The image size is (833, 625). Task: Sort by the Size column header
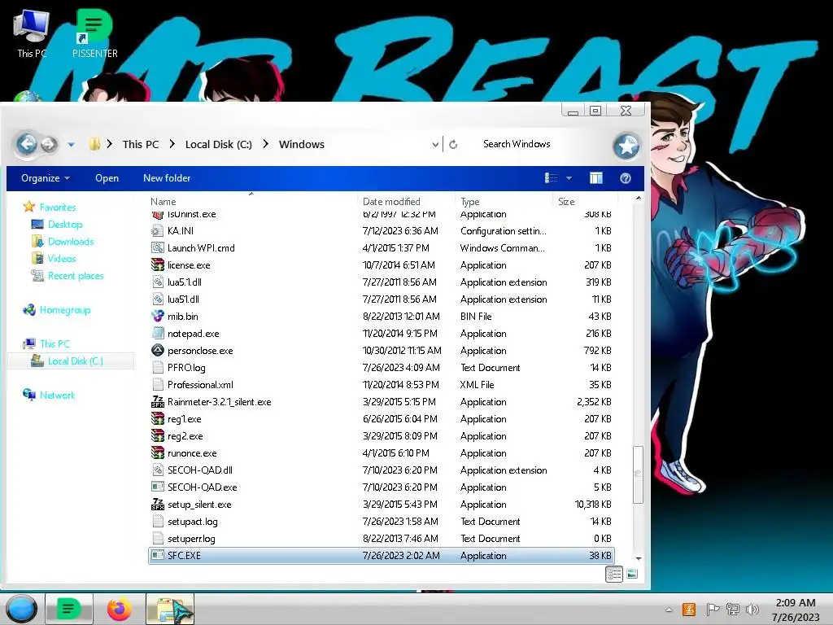click(x=566, y=202)
